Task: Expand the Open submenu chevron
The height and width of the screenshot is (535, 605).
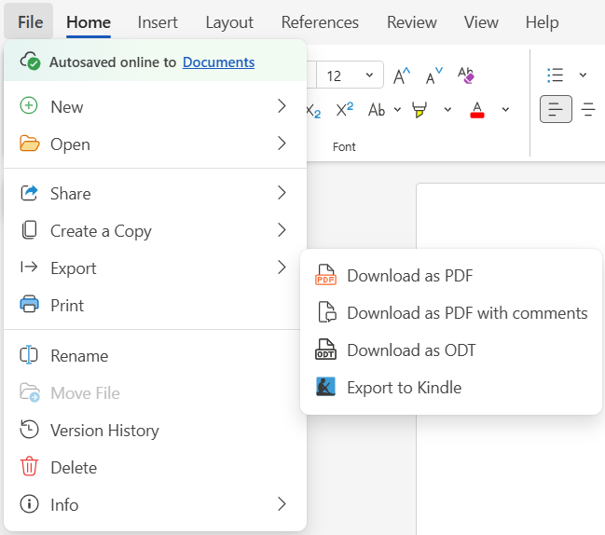Action: coord(282,144)
